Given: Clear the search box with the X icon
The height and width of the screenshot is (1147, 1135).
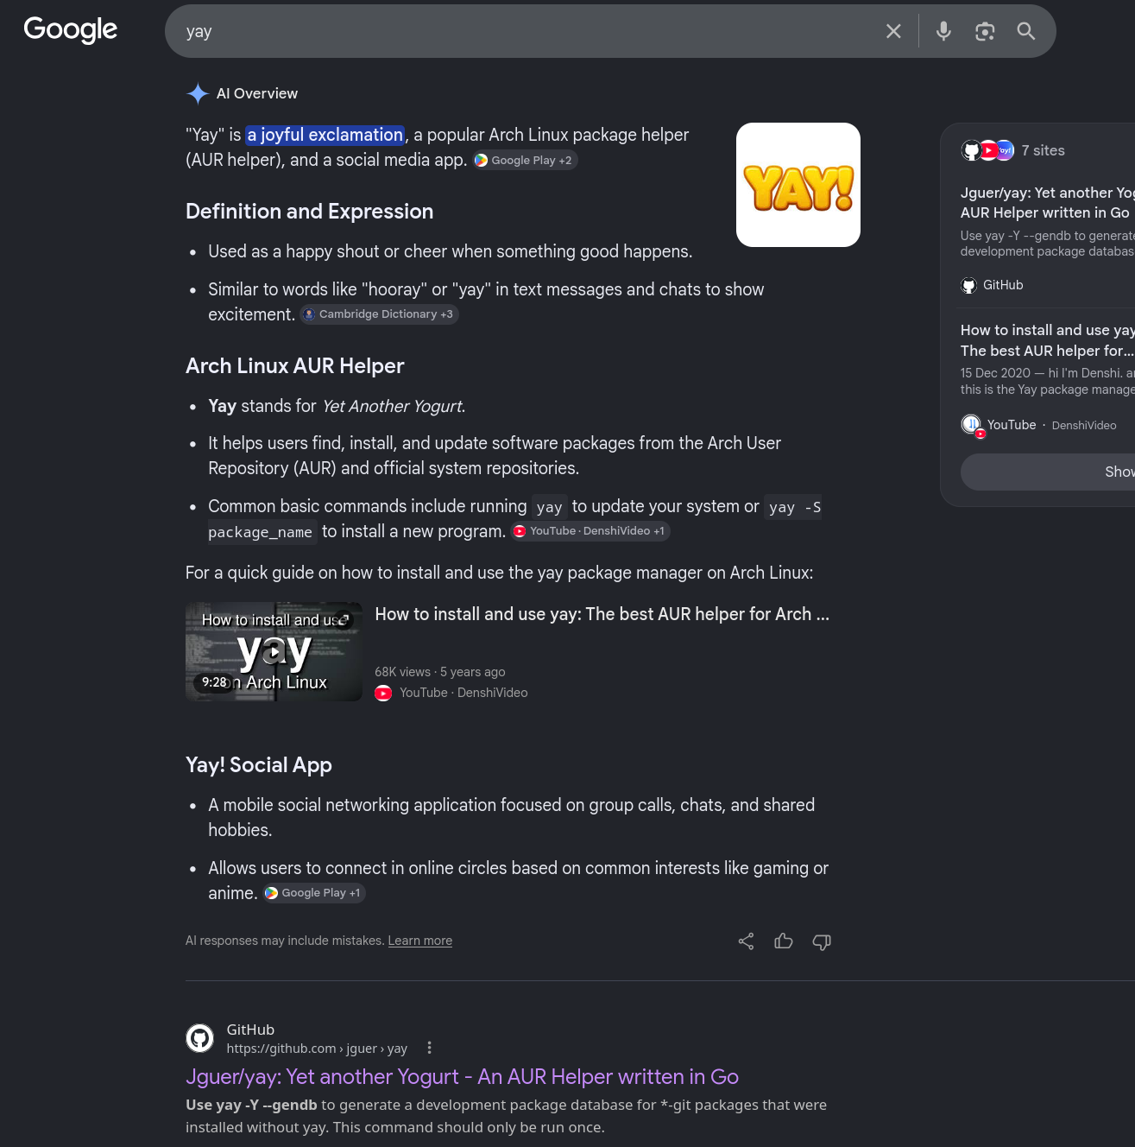Looking at the screenshot, I should [x=893, y=31].
